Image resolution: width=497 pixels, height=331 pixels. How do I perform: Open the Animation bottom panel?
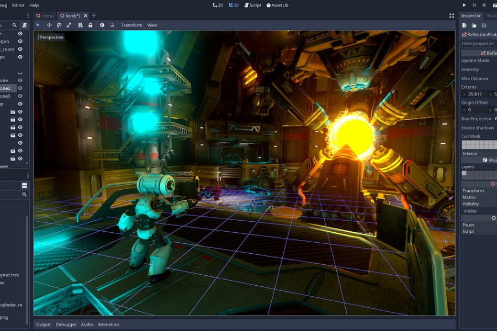pos(108,324)
